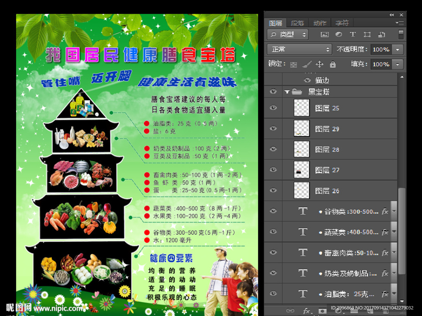Image resolution: width=422 pixels, height=316 pixels.
Task: Filter layers by pixel layer icon
Action: click(325, 35)
